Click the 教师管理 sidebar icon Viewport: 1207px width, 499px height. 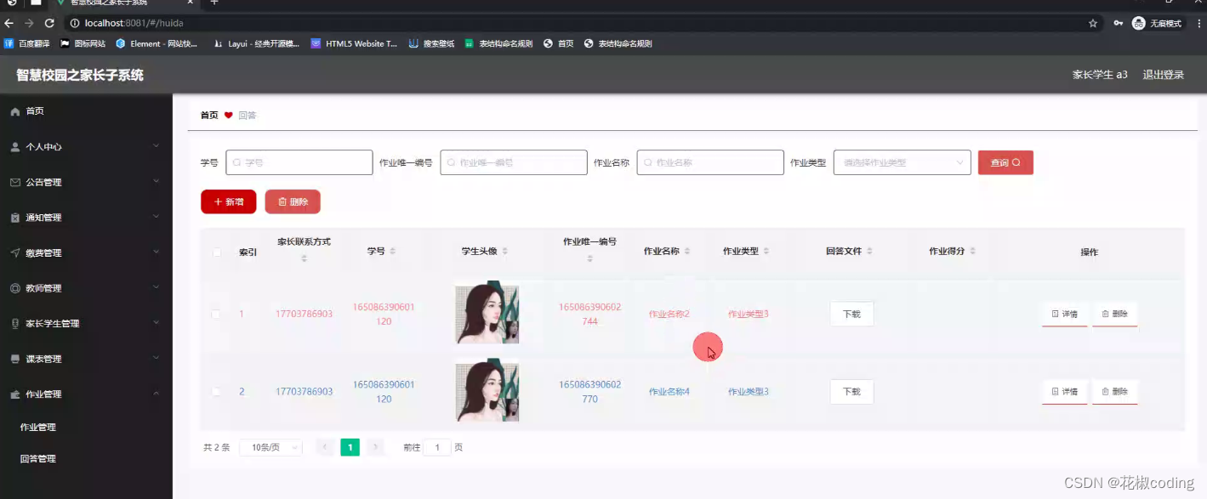[15, 287]
